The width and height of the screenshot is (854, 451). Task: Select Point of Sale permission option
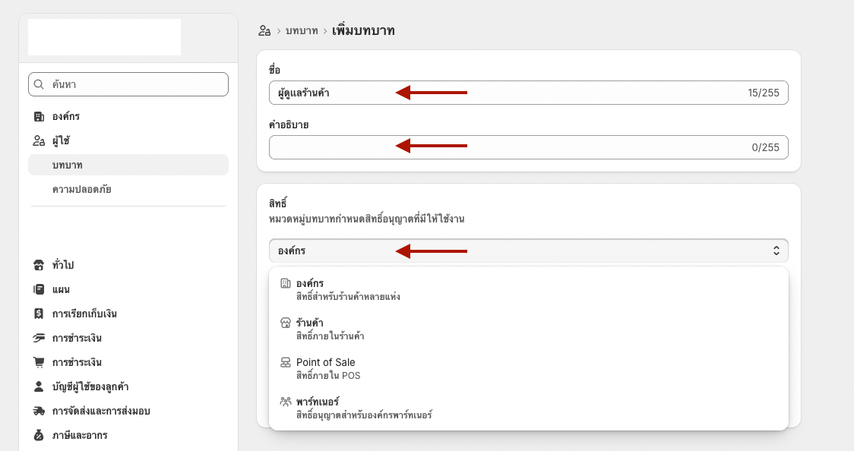[x=528, y=369]
